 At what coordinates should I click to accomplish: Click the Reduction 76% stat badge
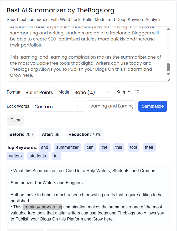85,134
